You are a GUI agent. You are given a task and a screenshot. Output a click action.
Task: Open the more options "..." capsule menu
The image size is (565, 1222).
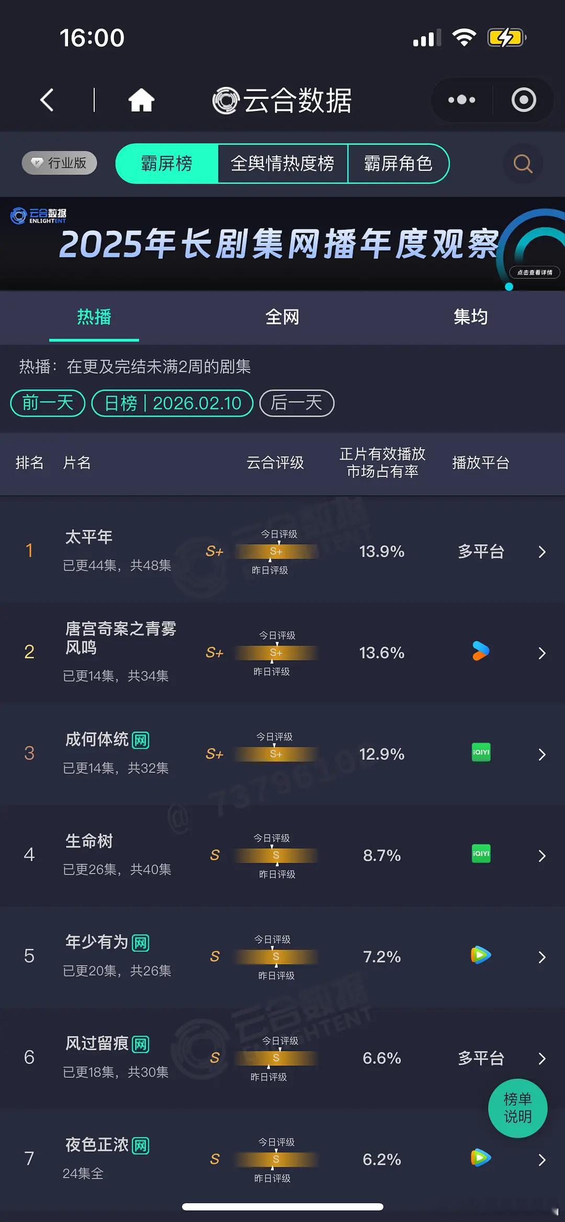pos(461,99)
